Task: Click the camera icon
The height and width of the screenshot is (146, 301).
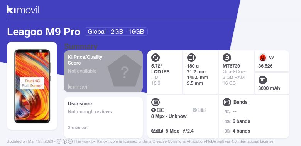Action: (156, 102)
